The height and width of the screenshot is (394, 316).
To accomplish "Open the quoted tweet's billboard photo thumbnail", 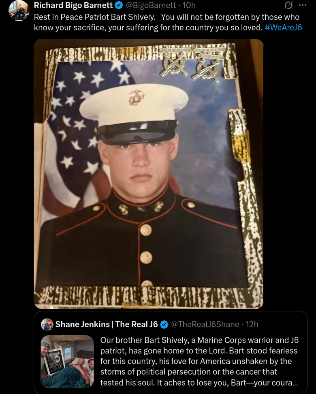I will [x=67, y=362].
